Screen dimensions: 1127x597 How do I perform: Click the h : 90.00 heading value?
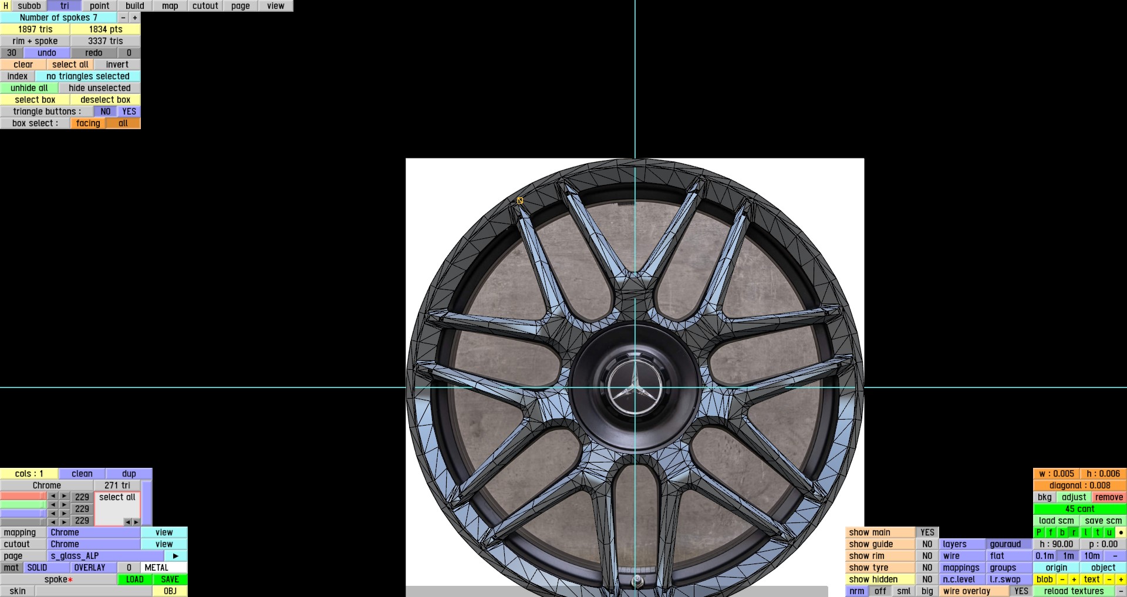click(1057, 544)
